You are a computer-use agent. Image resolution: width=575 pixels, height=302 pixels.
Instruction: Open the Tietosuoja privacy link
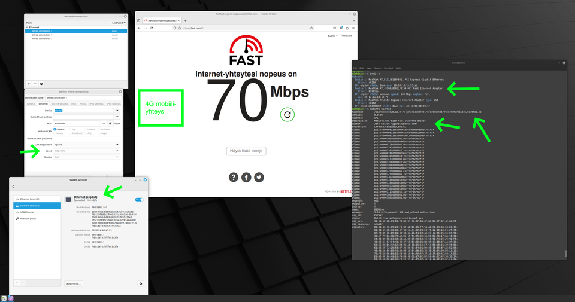point(346,36)
